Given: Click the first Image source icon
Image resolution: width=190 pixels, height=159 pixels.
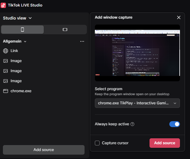Looking at the screenshot, I should point(6,61).
